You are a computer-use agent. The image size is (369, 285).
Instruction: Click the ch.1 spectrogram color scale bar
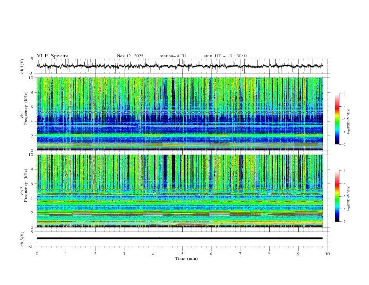tap(337, 119)
